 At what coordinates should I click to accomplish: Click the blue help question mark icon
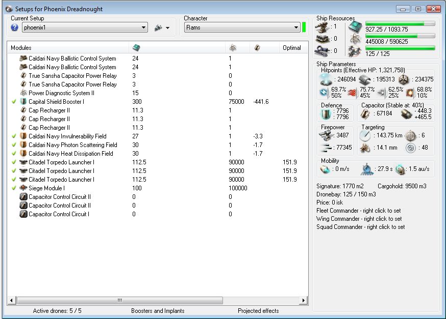(14, 27)
